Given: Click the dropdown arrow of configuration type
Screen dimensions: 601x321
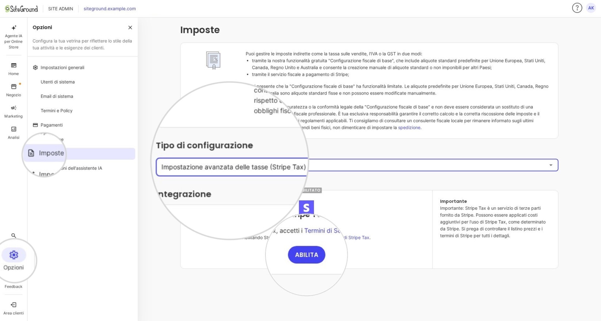Looking at the screenshot, I should pos(551,165).
